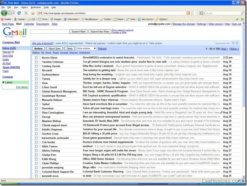Check the Clyde Phillips message checkbox

point(36,163)
